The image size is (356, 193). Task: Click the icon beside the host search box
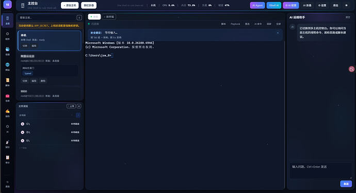[79, 18]
